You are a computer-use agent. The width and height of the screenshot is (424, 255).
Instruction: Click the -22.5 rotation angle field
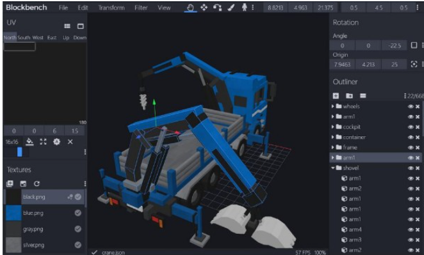coord(395,45)
